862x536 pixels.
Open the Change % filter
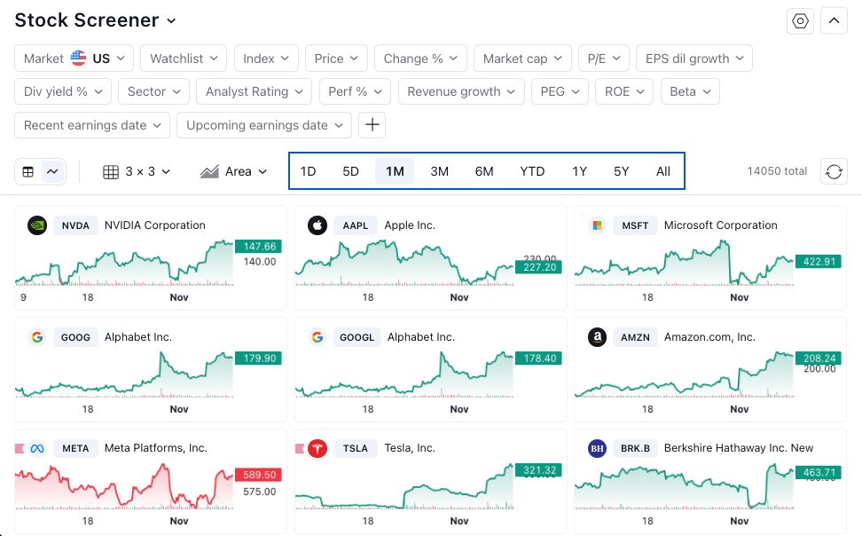click(420, 59)
